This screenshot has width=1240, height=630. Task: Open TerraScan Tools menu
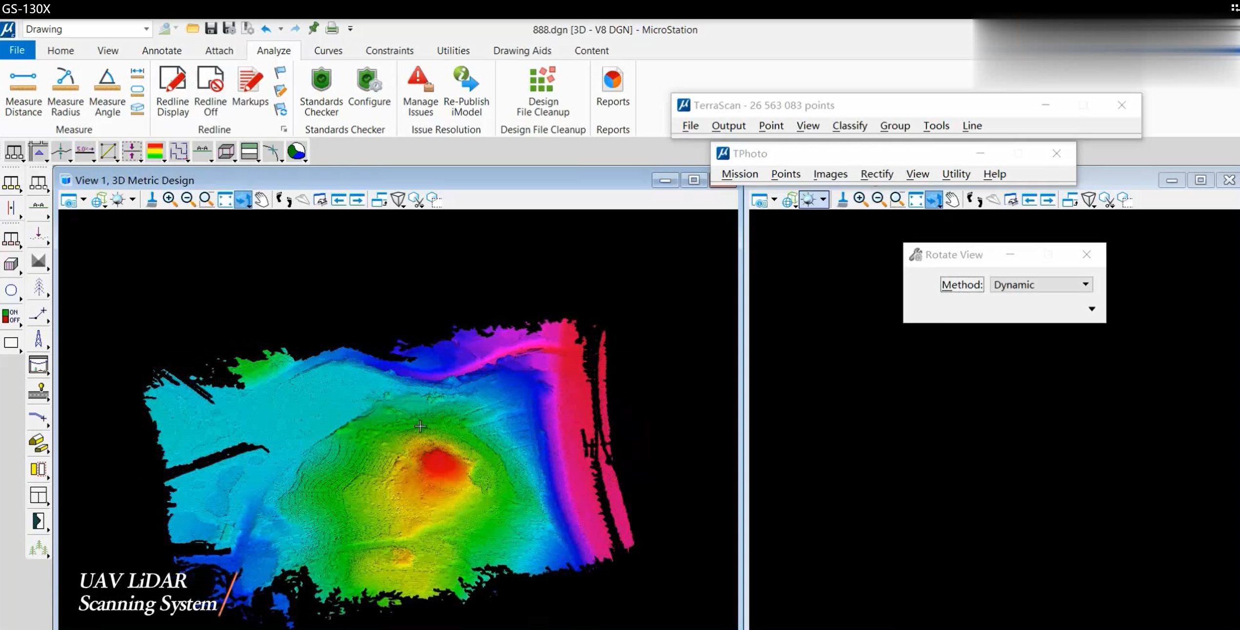pos(936,126)
